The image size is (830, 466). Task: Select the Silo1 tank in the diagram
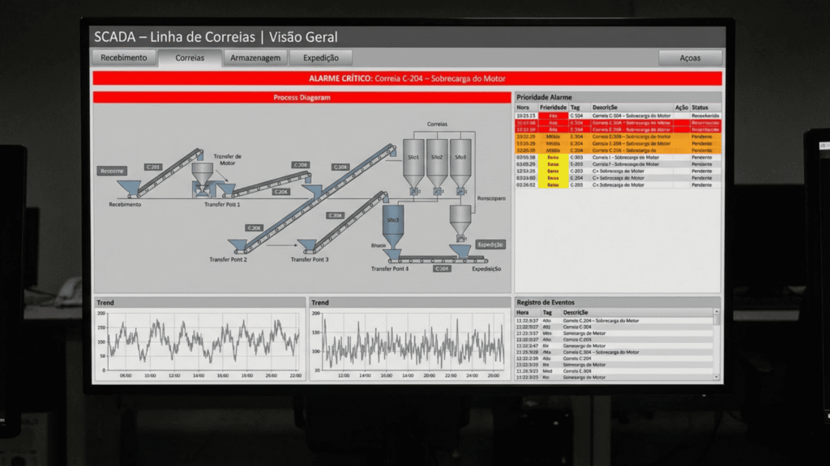point(413,159)
